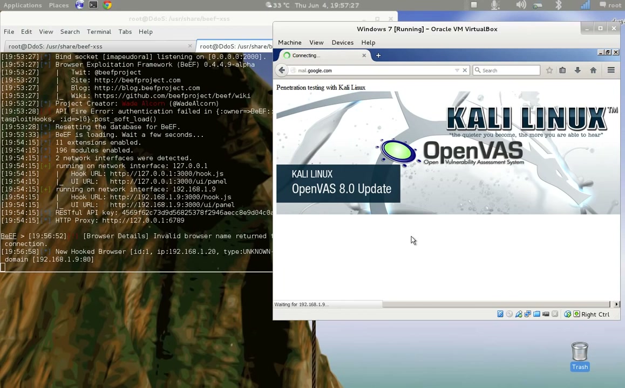The image size is (625, 388).
Task: Open the terminal's Terminal menu
Action: coord(99,32)
